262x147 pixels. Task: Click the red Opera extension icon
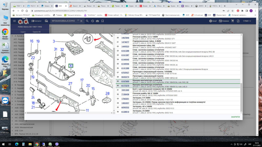tap(238, 11)
